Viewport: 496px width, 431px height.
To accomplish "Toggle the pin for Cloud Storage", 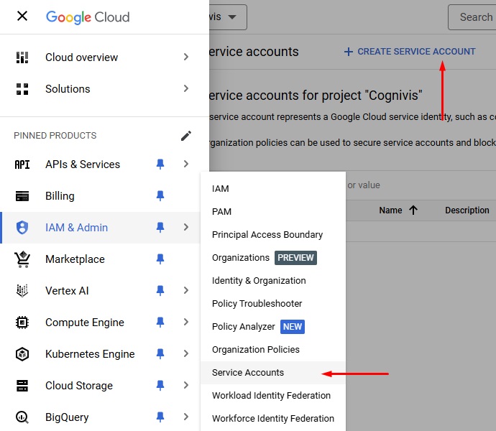I will [x=160, y=386].
